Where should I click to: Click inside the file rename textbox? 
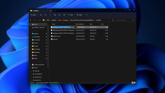coord(65,27)
